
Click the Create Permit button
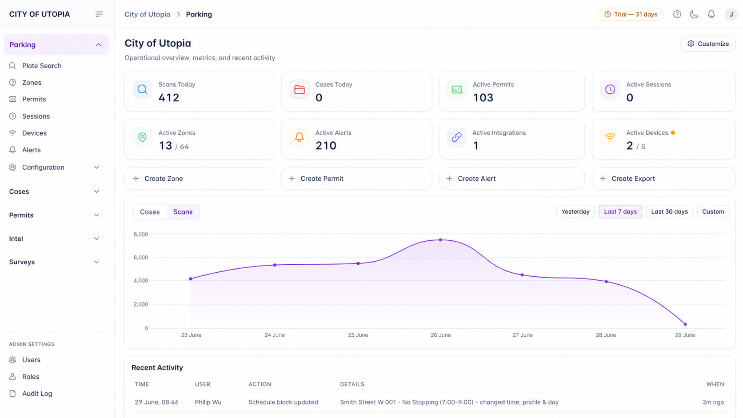(x=356, y=179)
